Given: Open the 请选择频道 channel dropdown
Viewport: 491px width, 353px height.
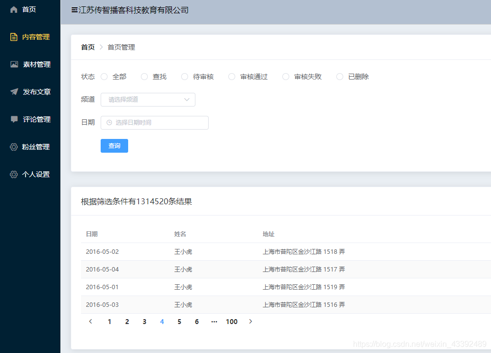Looking at the screenshot, I should (148, 100).
